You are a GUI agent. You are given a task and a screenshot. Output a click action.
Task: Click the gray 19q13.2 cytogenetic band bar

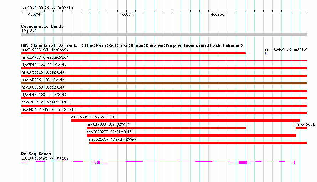(x=164, y=34)
